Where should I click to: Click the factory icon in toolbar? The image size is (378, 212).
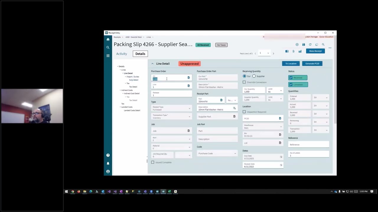[x=300, y=51]
